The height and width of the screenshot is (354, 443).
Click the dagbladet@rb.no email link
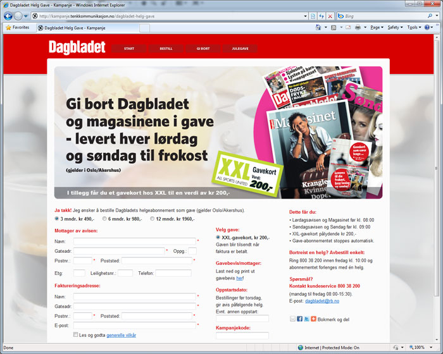(322, 301)
